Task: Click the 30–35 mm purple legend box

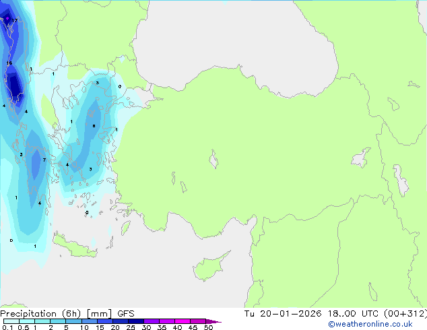Action: pyautogui.click(x=151, y=321)
